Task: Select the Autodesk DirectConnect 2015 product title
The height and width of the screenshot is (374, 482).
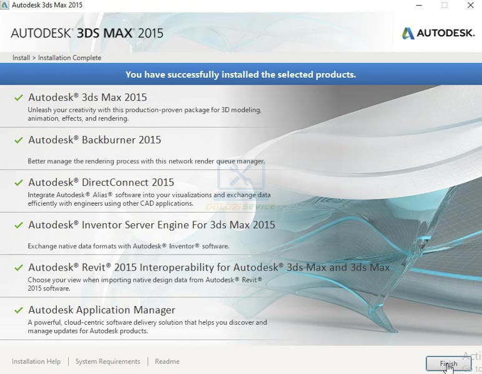Action: (101, 182)
